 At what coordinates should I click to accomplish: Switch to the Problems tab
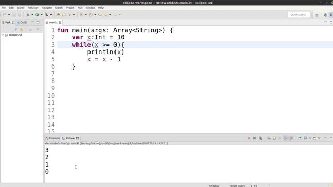(x=53, y=138)
